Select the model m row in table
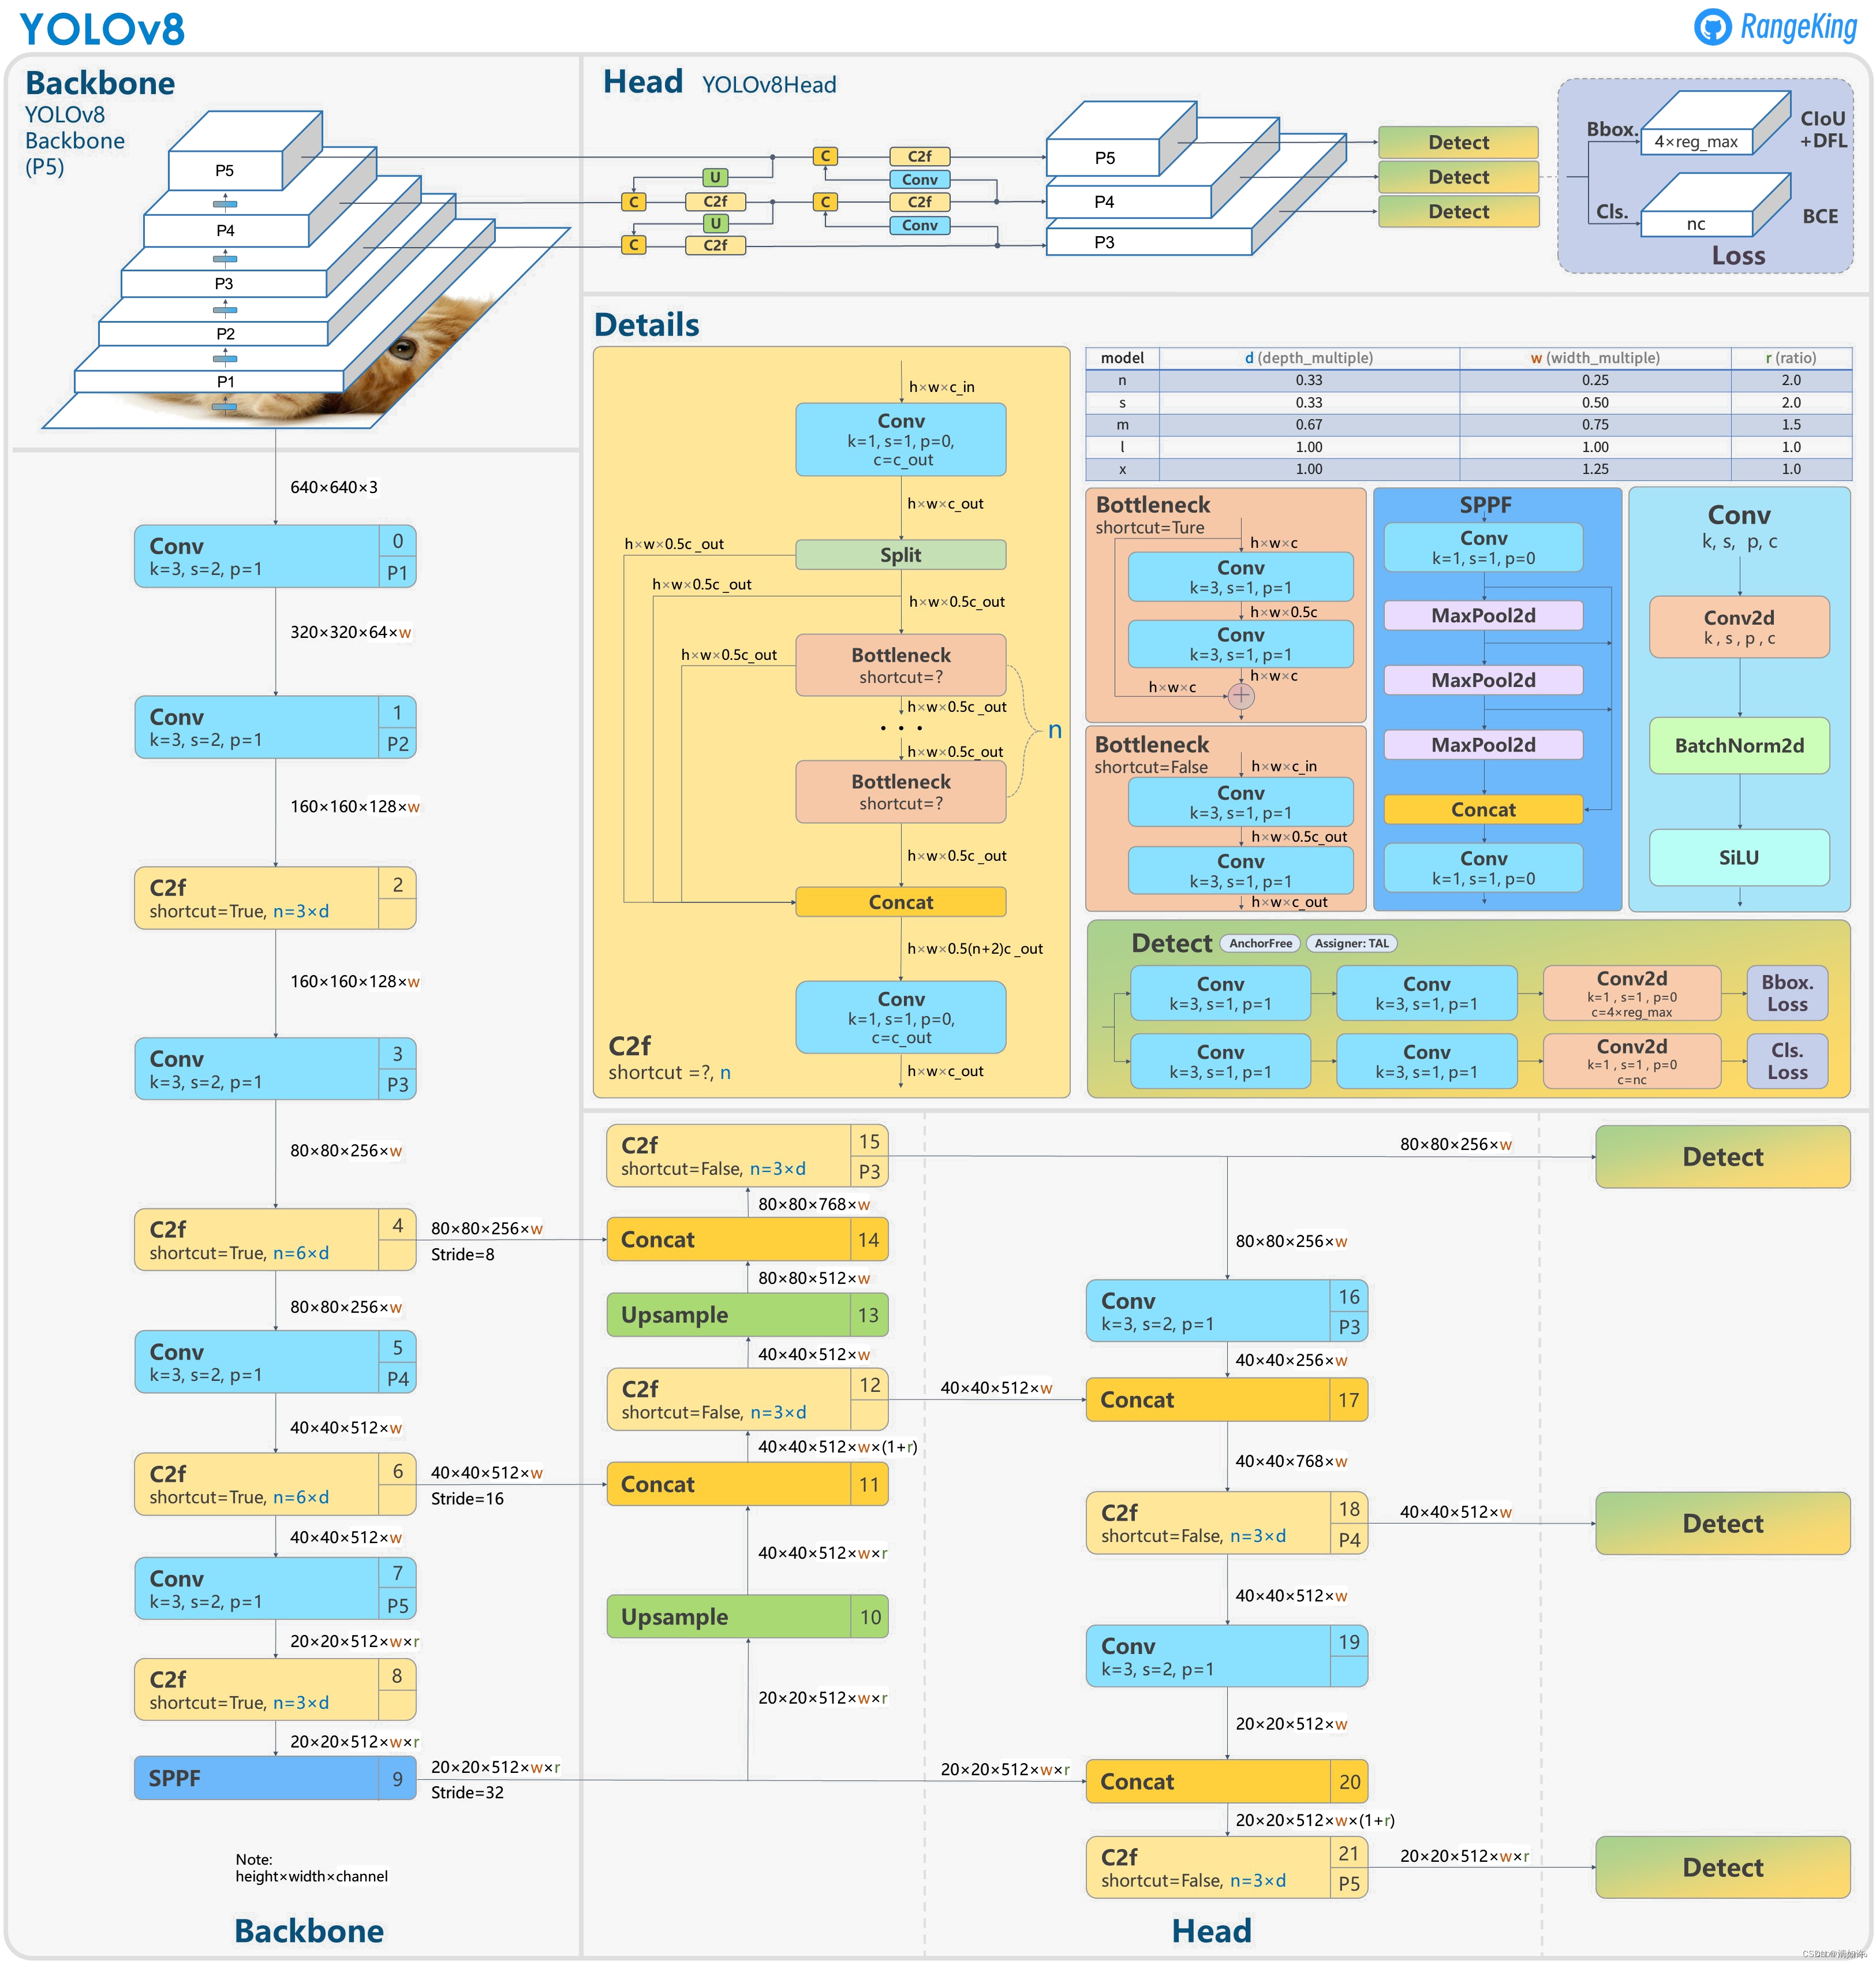 1122,425
